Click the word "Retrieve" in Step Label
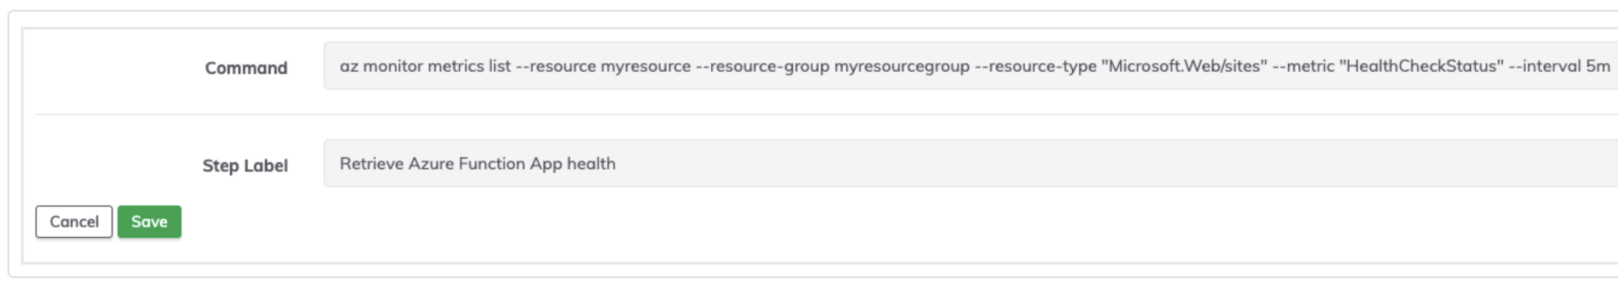1618x289 pixels. click(x=371, y=164)
